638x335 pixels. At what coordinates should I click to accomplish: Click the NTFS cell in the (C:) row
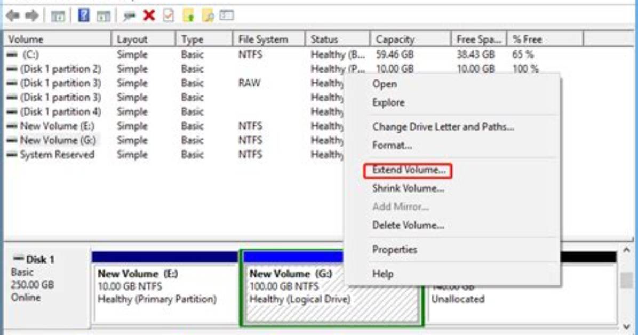[x=250, y=54]
